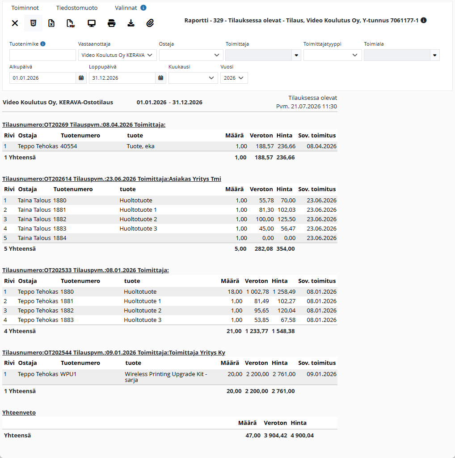Open the Toimittaja dropdown arrow
The image size is (455, 458).
point(296,55)
